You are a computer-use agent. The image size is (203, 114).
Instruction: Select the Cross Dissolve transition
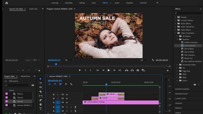[x=190, y=46]
